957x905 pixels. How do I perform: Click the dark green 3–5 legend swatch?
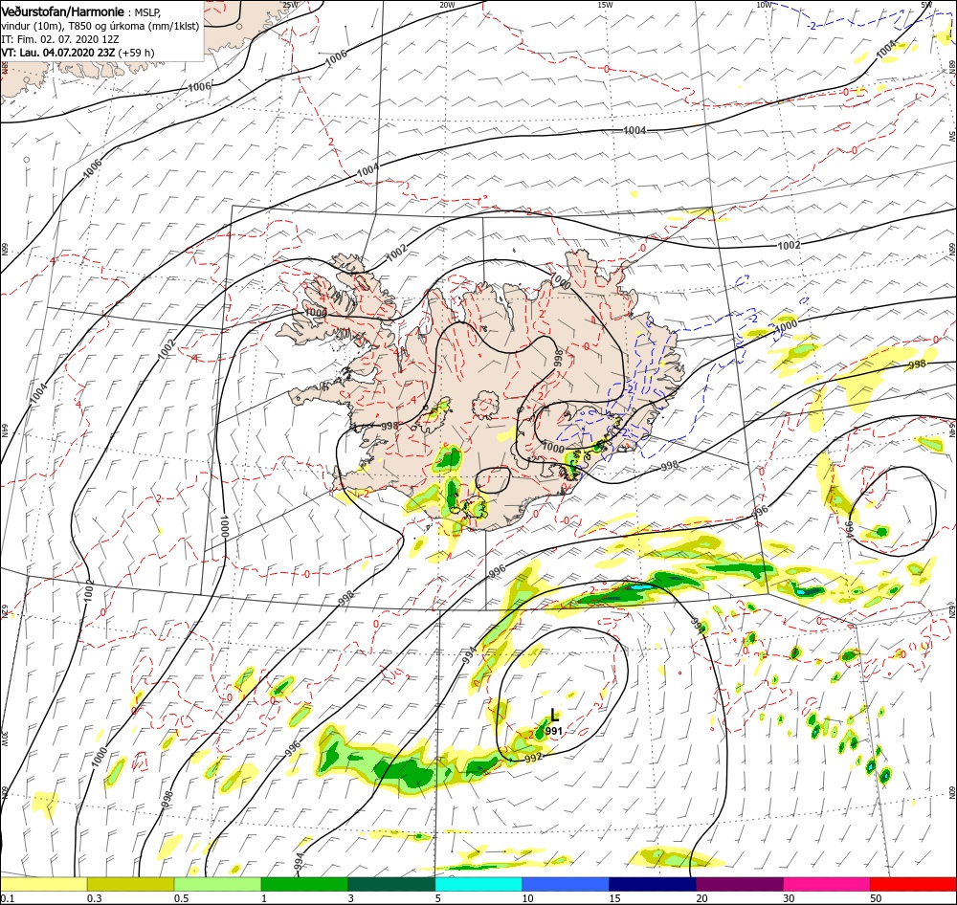point(391,884)
